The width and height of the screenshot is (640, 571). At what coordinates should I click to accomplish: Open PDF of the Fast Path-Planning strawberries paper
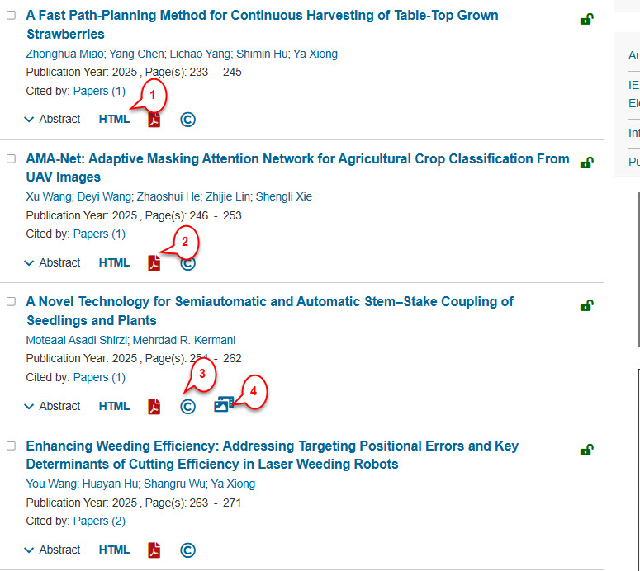(154, 120)
